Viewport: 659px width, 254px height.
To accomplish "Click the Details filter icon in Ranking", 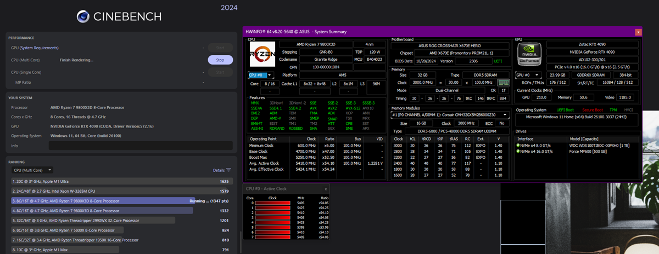I will pyautogui.click(x=228, y=170).
